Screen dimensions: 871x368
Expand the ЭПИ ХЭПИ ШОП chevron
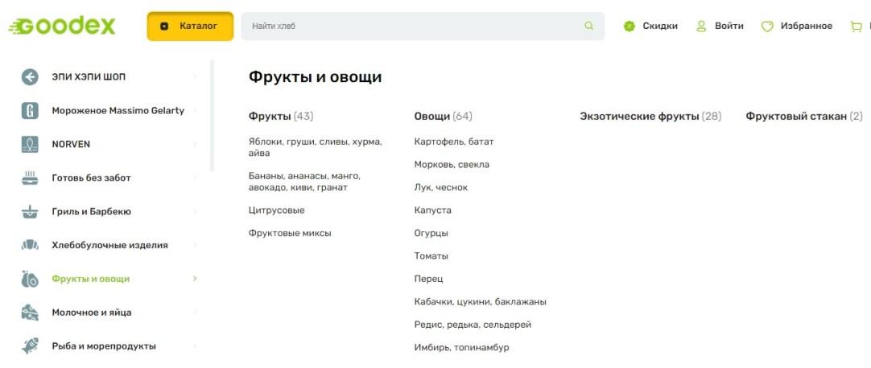pyautogui.click(x=195, y=77)
